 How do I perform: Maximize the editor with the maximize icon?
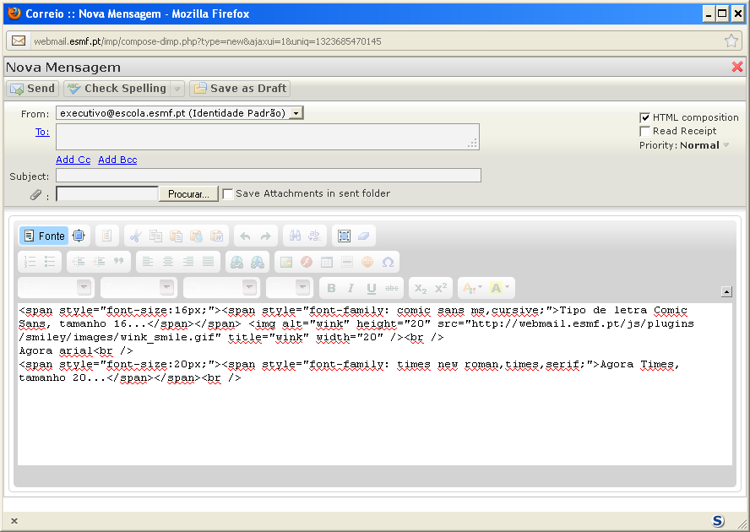(x=79, y=236)
